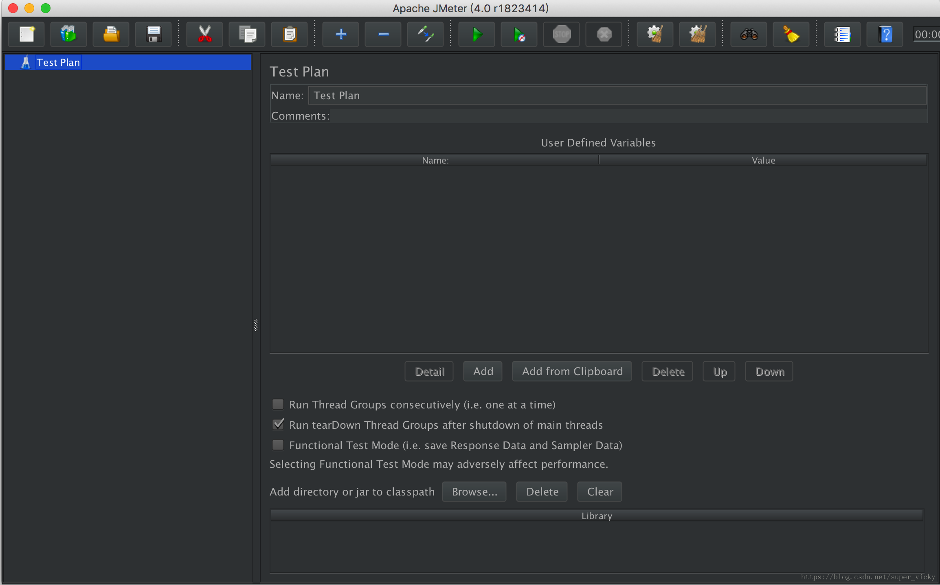Click the Detail button
940x585 pixels.
click(x=429, y=371)
